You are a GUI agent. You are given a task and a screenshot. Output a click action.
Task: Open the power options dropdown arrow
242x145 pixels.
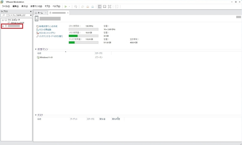point(69,6)
